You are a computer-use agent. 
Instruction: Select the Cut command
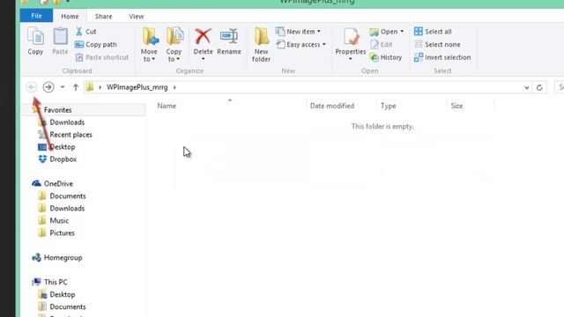(86, 32)
